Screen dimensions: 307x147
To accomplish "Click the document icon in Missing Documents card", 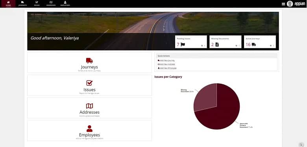I will (217, 44).
